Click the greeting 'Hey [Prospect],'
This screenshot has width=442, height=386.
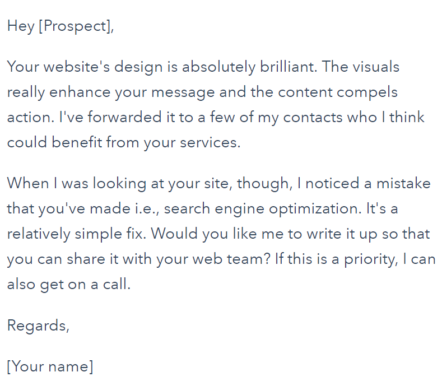(61, 26)
